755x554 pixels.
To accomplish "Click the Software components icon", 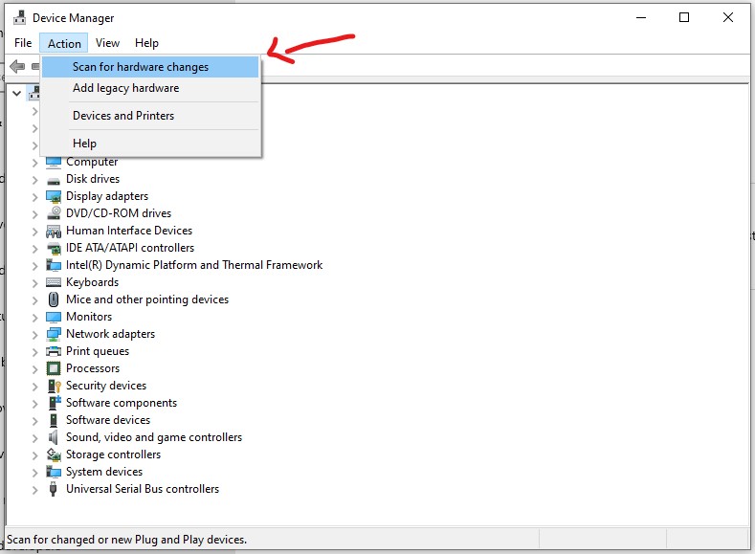I will pyautogui.click(x=54, y=403).
